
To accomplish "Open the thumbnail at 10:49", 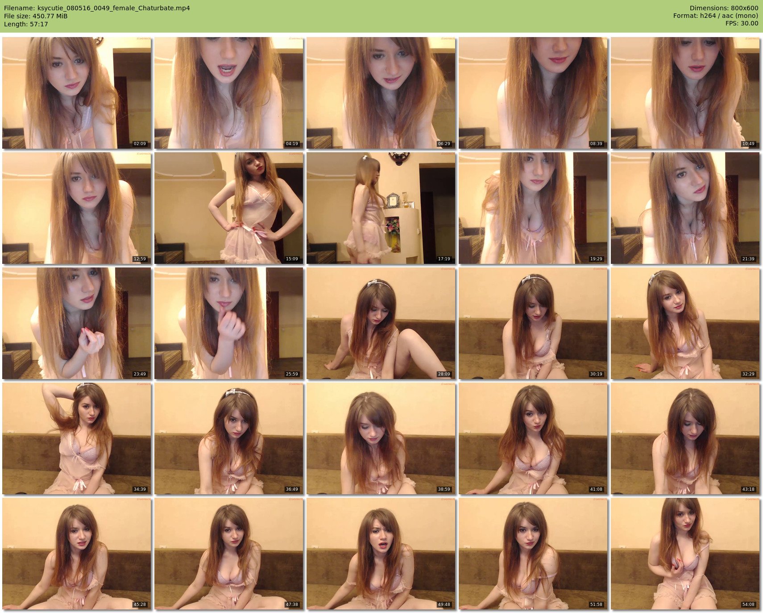I will click(x=685, y=93).
